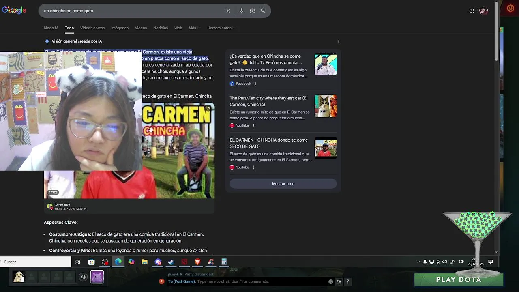Open the cat image YouTube thumbnail
This screenshot has width=519, height=292.
point(326,106)
